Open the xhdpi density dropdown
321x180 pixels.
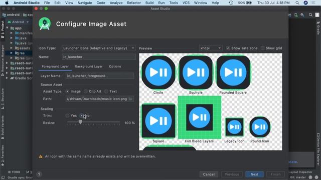click(211, 48)
